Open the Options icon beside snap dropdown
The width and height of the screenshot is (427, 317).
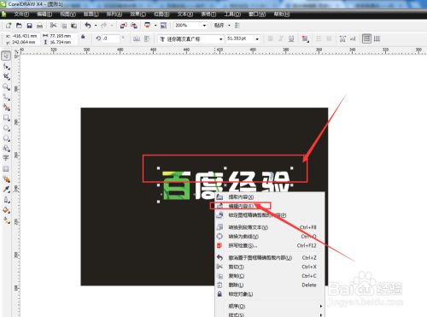tap(237, 26)
